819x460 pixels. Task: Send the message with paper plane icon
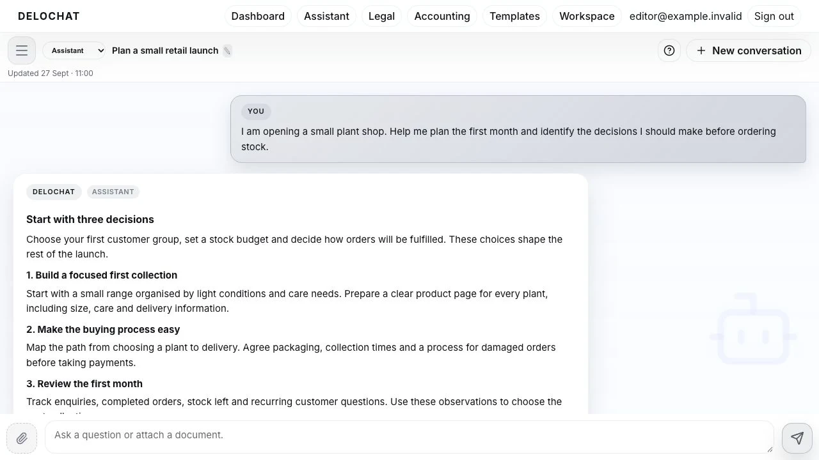click(797, 438)
